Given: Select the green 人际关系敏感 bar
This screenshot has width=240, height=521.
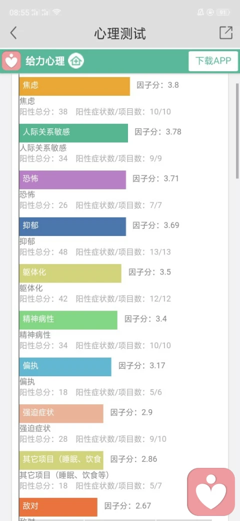Looking at the screenshot, I should [x=73, y=133].
